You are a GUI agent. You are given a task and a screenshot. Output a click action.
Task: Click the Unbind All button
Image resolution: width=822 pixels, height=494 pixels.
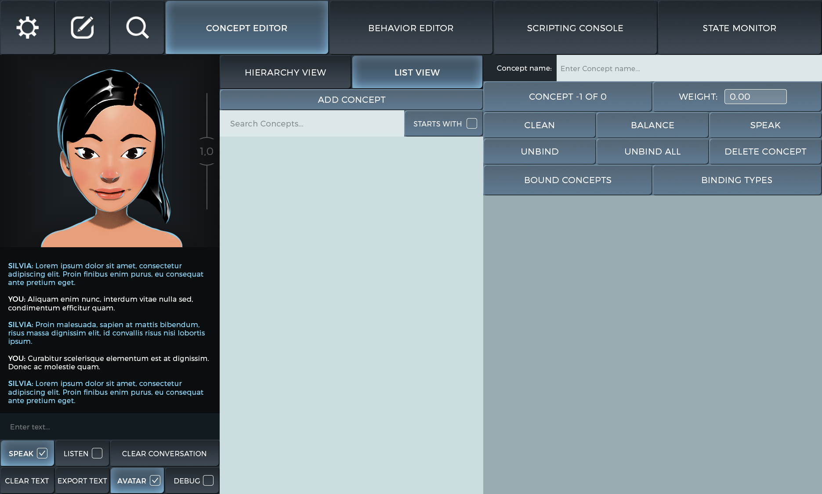coord(652,151)
